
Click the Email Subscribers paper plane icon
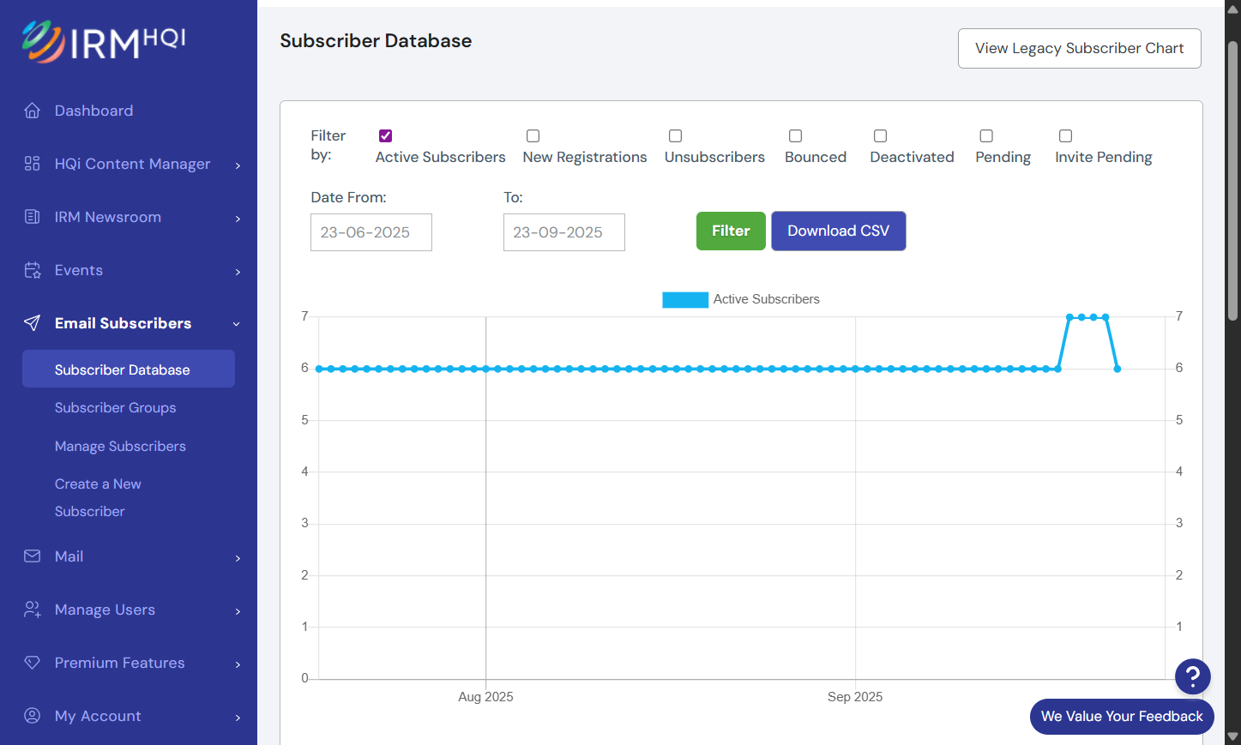33,323
